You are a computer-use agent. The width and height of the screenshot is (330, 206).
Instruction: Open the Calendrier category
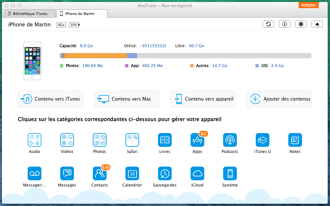pos(132,173)
